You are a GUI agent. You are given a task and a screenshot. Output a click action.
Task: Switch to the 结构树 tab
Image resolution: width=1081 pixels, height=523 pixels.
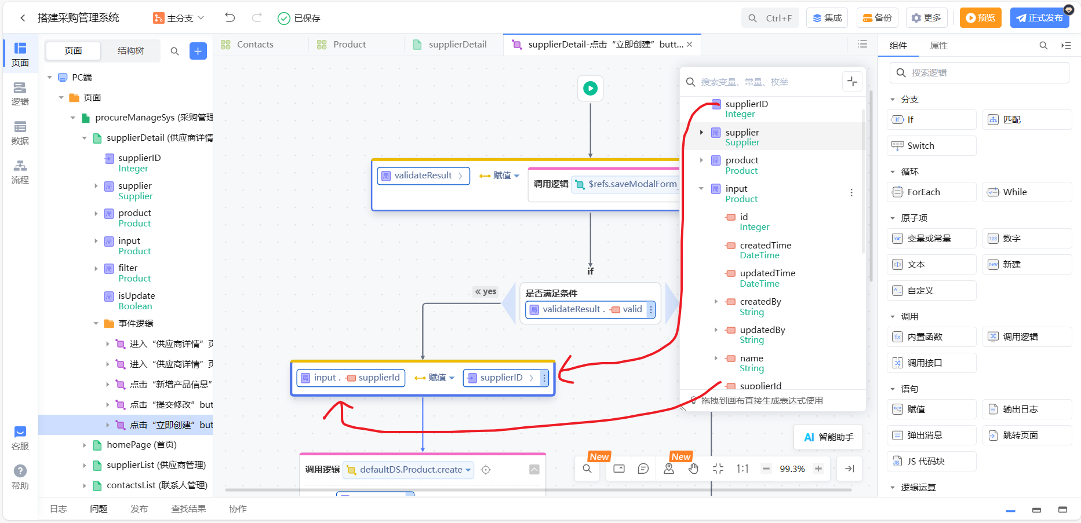click(x=131, y=51)
